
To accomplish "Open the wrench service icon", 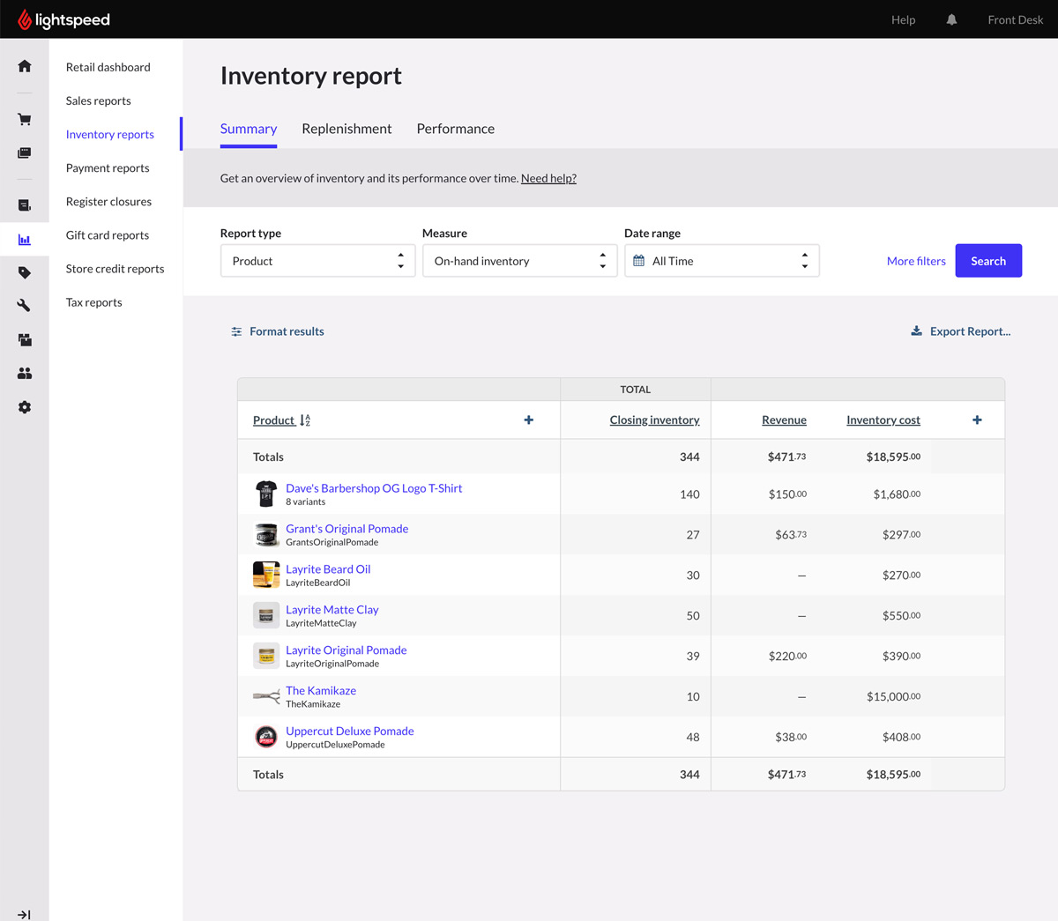I will [25, 306].
